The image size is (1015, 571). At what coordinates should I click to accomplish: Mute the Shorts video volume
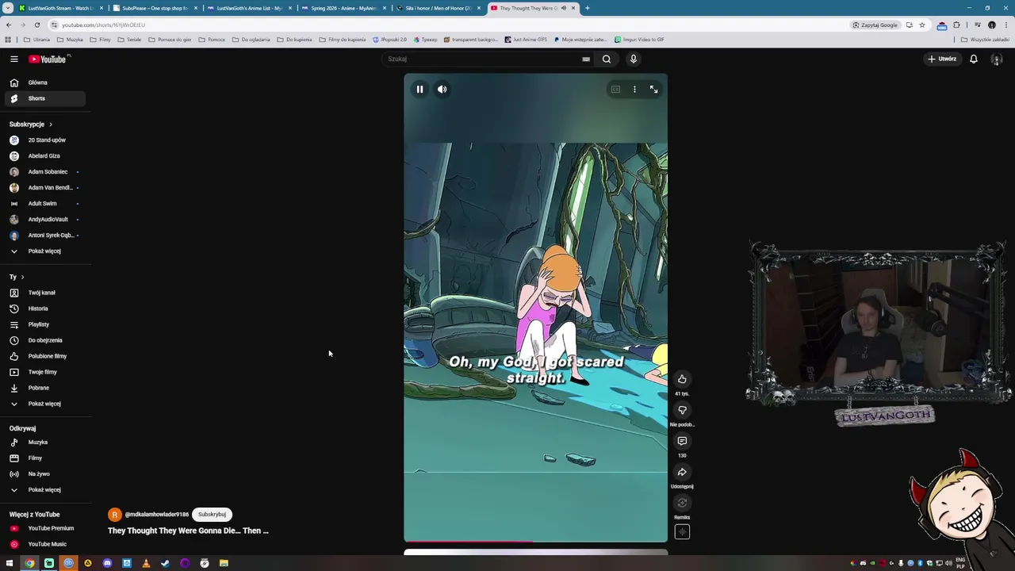(442, 90)
